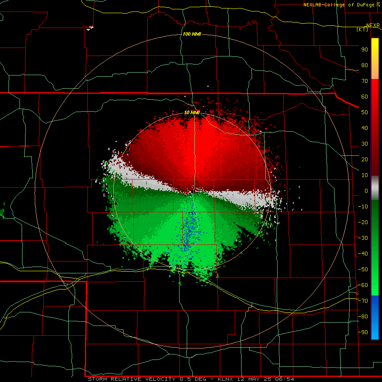Click the 'STORM RELATIVE VELOCITY 0.5 DEG' caption
Screen dimensions: 382x382
tap(147, 379)
